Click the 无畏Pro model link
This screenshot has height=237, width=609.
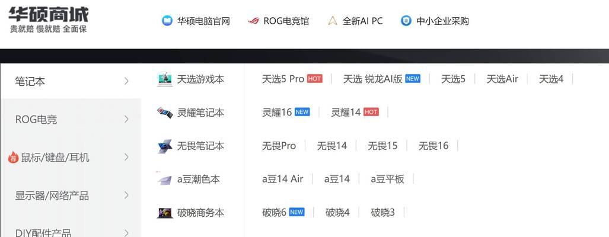point(279,146)
